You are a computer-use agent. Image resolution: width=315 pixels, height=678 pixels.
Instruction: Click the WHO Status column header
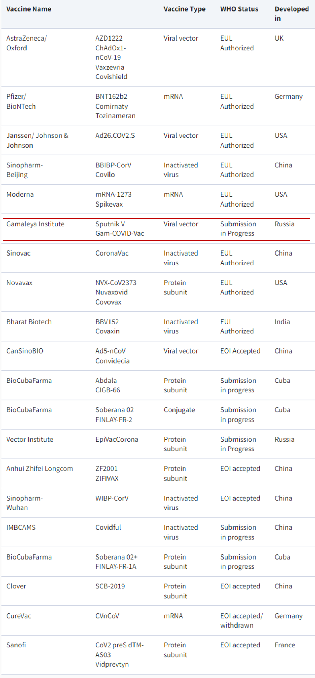239,9
